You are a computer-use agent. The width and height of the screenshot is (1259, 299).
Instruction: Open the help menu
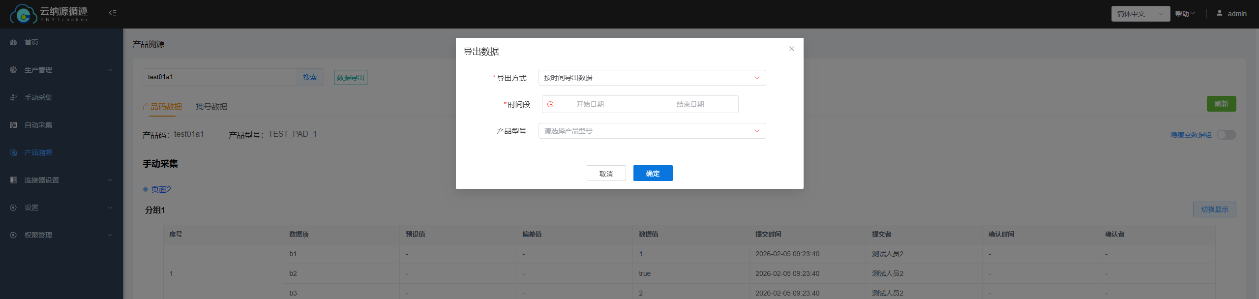click(x=1184, y=14)
